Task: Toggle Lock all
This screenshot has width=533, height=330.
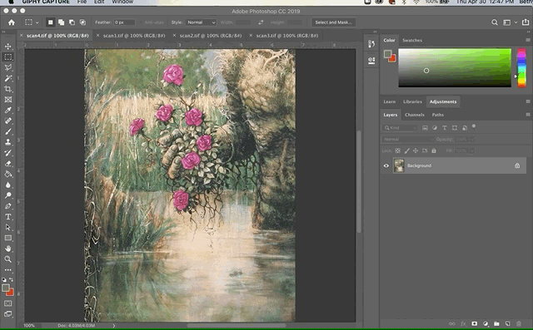Action: pyautogui.click(x=434, y=150)
